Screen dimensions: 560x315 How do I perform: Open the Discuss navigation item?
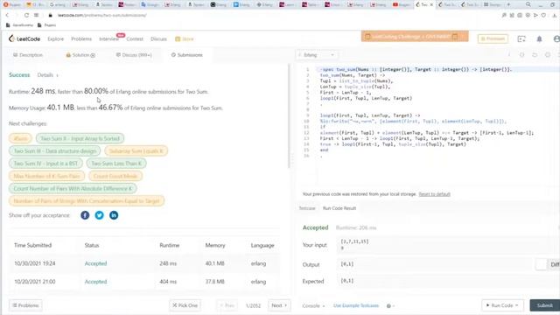(158, 38)
